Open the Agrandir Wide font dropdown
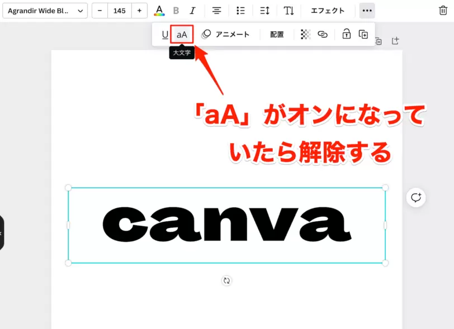The width and height of the screenshot is (454, 329). click(x=45, y=11)
